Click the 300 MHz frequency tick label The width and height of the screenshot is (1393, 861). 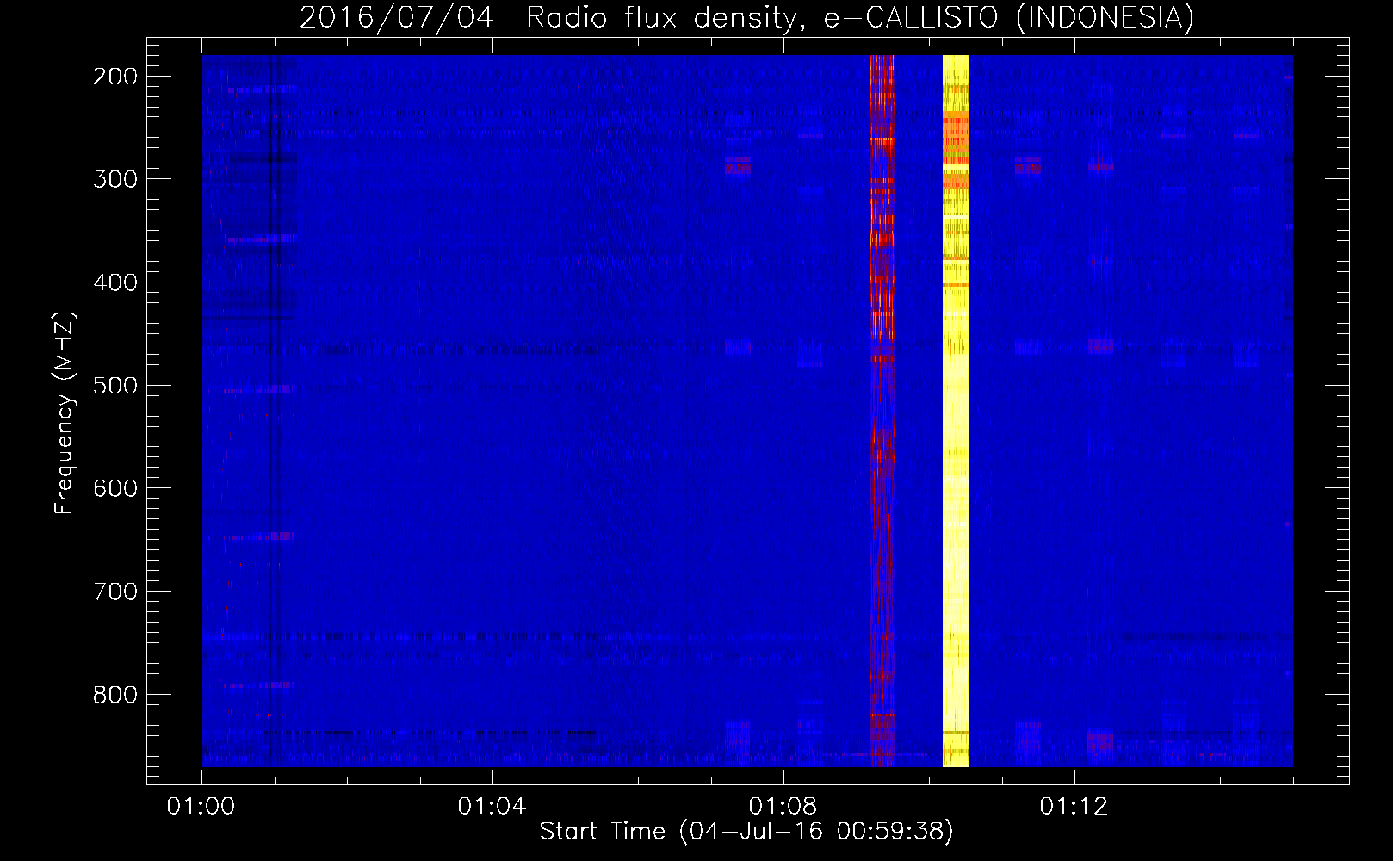(115, 179)
